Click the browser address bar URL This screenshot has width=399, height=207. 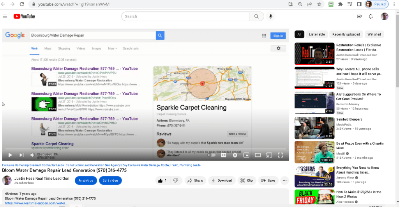[74, 4]
